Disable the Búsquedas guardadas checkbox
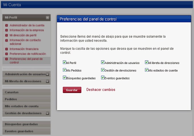The image size is (194, 136). (x=64, y=78)
